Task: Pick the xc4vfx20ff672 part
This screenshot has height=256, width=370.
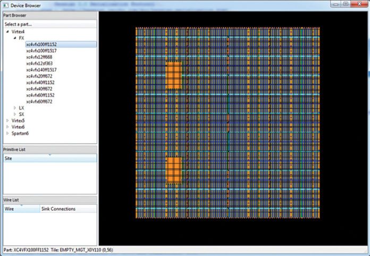Action: (x=39, y=77)
